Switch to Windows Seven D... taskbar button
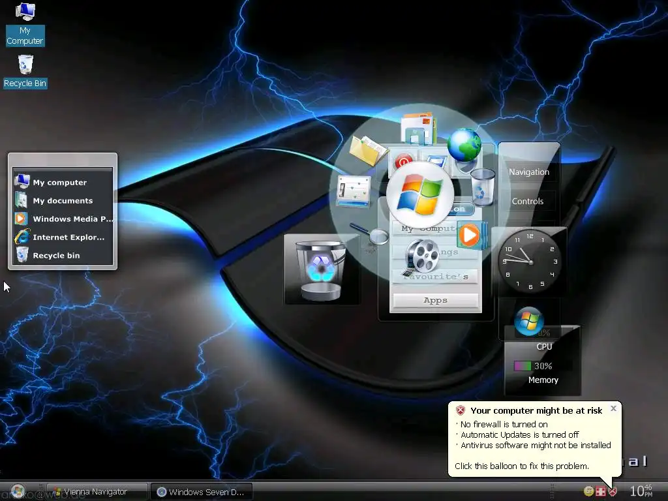Screen dimensions: 668x501 pyautogui.click(x=202, y=492)
